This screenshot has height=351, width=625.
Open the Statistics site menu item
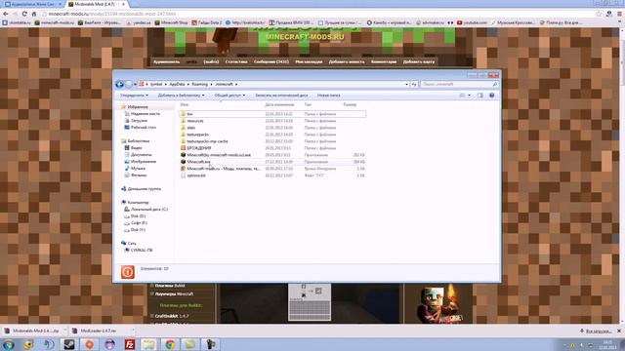[x=236, y=61]
